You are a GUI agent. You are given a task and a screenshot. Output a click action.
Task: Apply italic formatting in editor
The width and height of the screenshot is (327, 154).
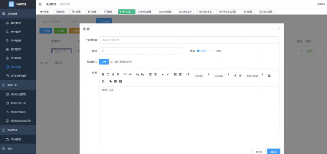click(108, 74)
